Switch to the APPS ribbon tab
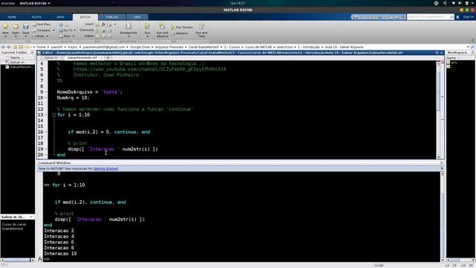The image size is (476, 268). [x=60, y=17]
